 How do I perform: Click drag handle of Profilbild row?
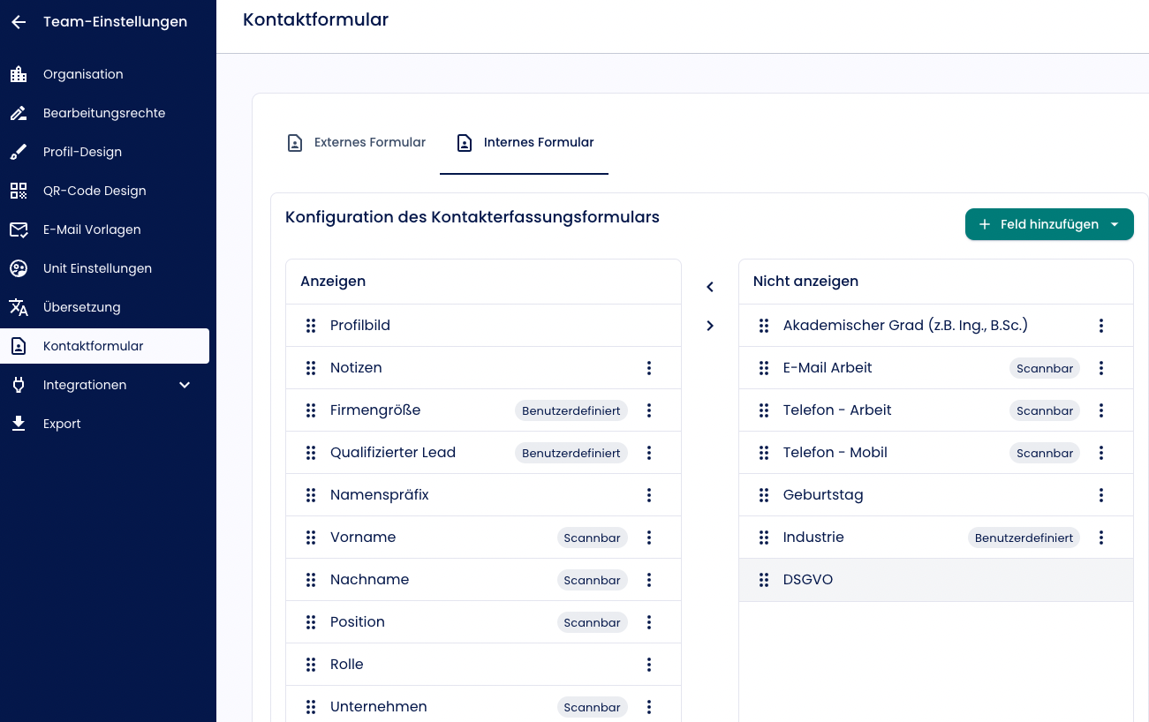click(311, 326)
